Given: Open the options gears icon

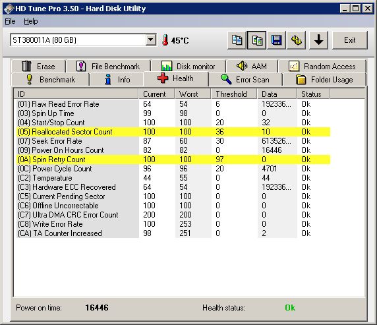Looking at the screenshot, I should coord(296,40).
